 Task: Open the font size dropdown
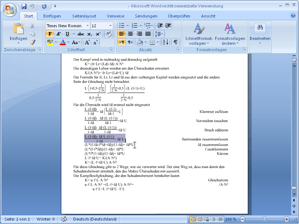pos(111,26)
